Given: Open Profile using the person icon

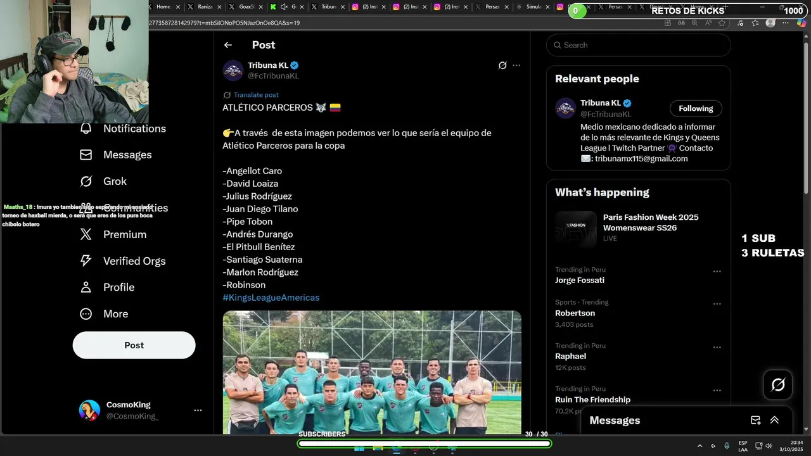Looking at the screenshot, I should pyautogui.click(x=86, y=287).
